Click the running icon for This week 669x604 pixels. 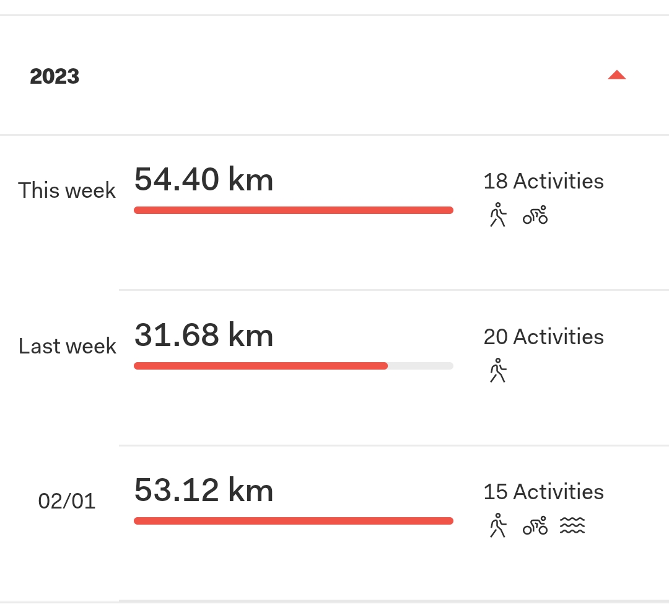(x=498, y=215)
